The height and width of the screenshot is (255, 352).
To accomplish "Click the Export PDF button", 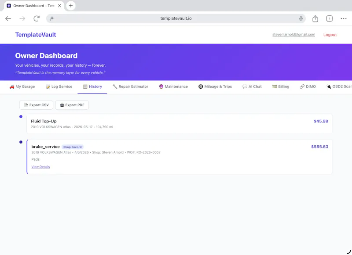I will tap(72, 105).
